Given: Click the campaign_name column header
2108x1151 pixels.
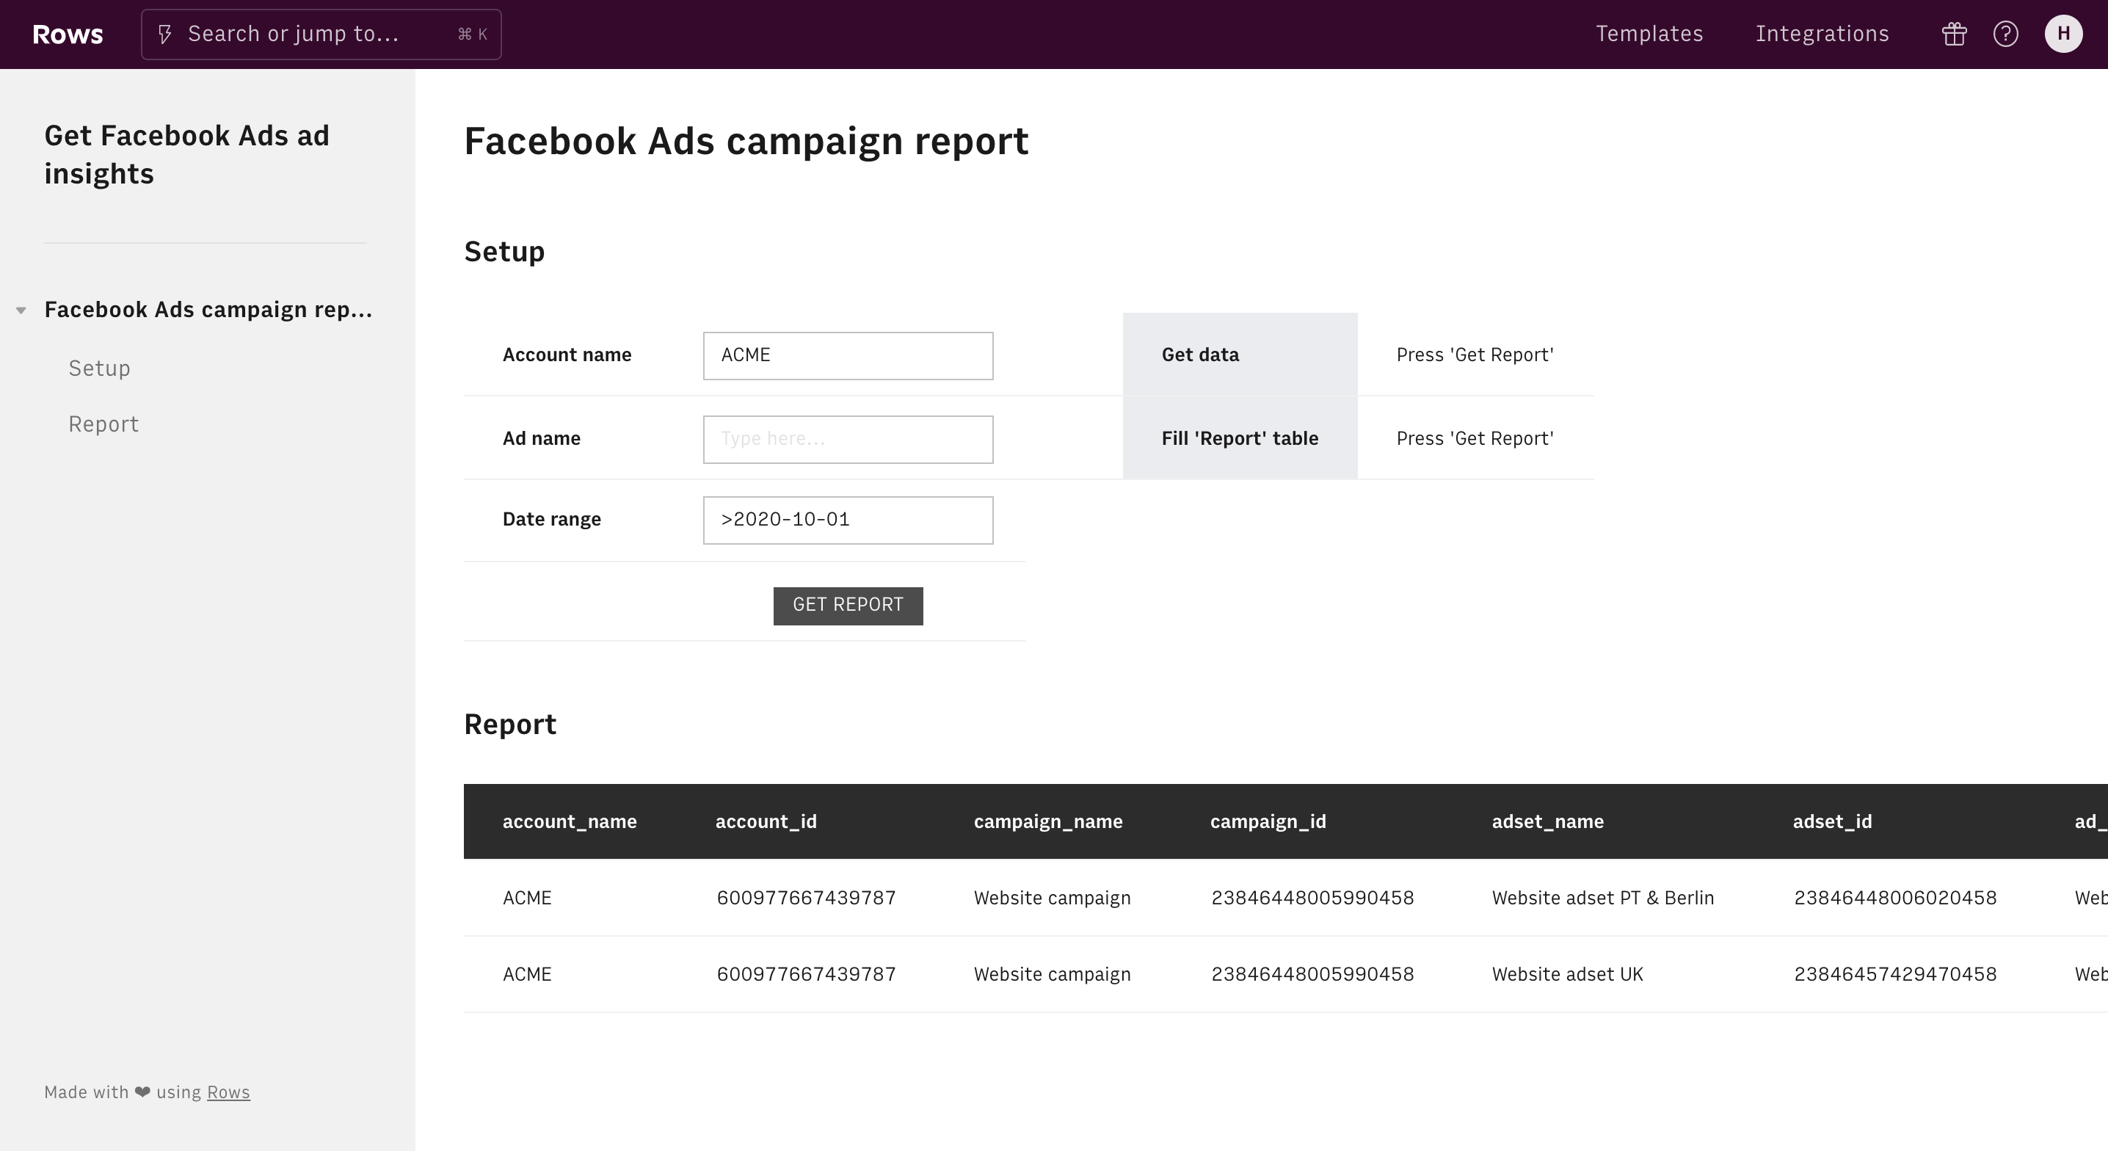Looking at the screenshot, I should point(1048,822).
